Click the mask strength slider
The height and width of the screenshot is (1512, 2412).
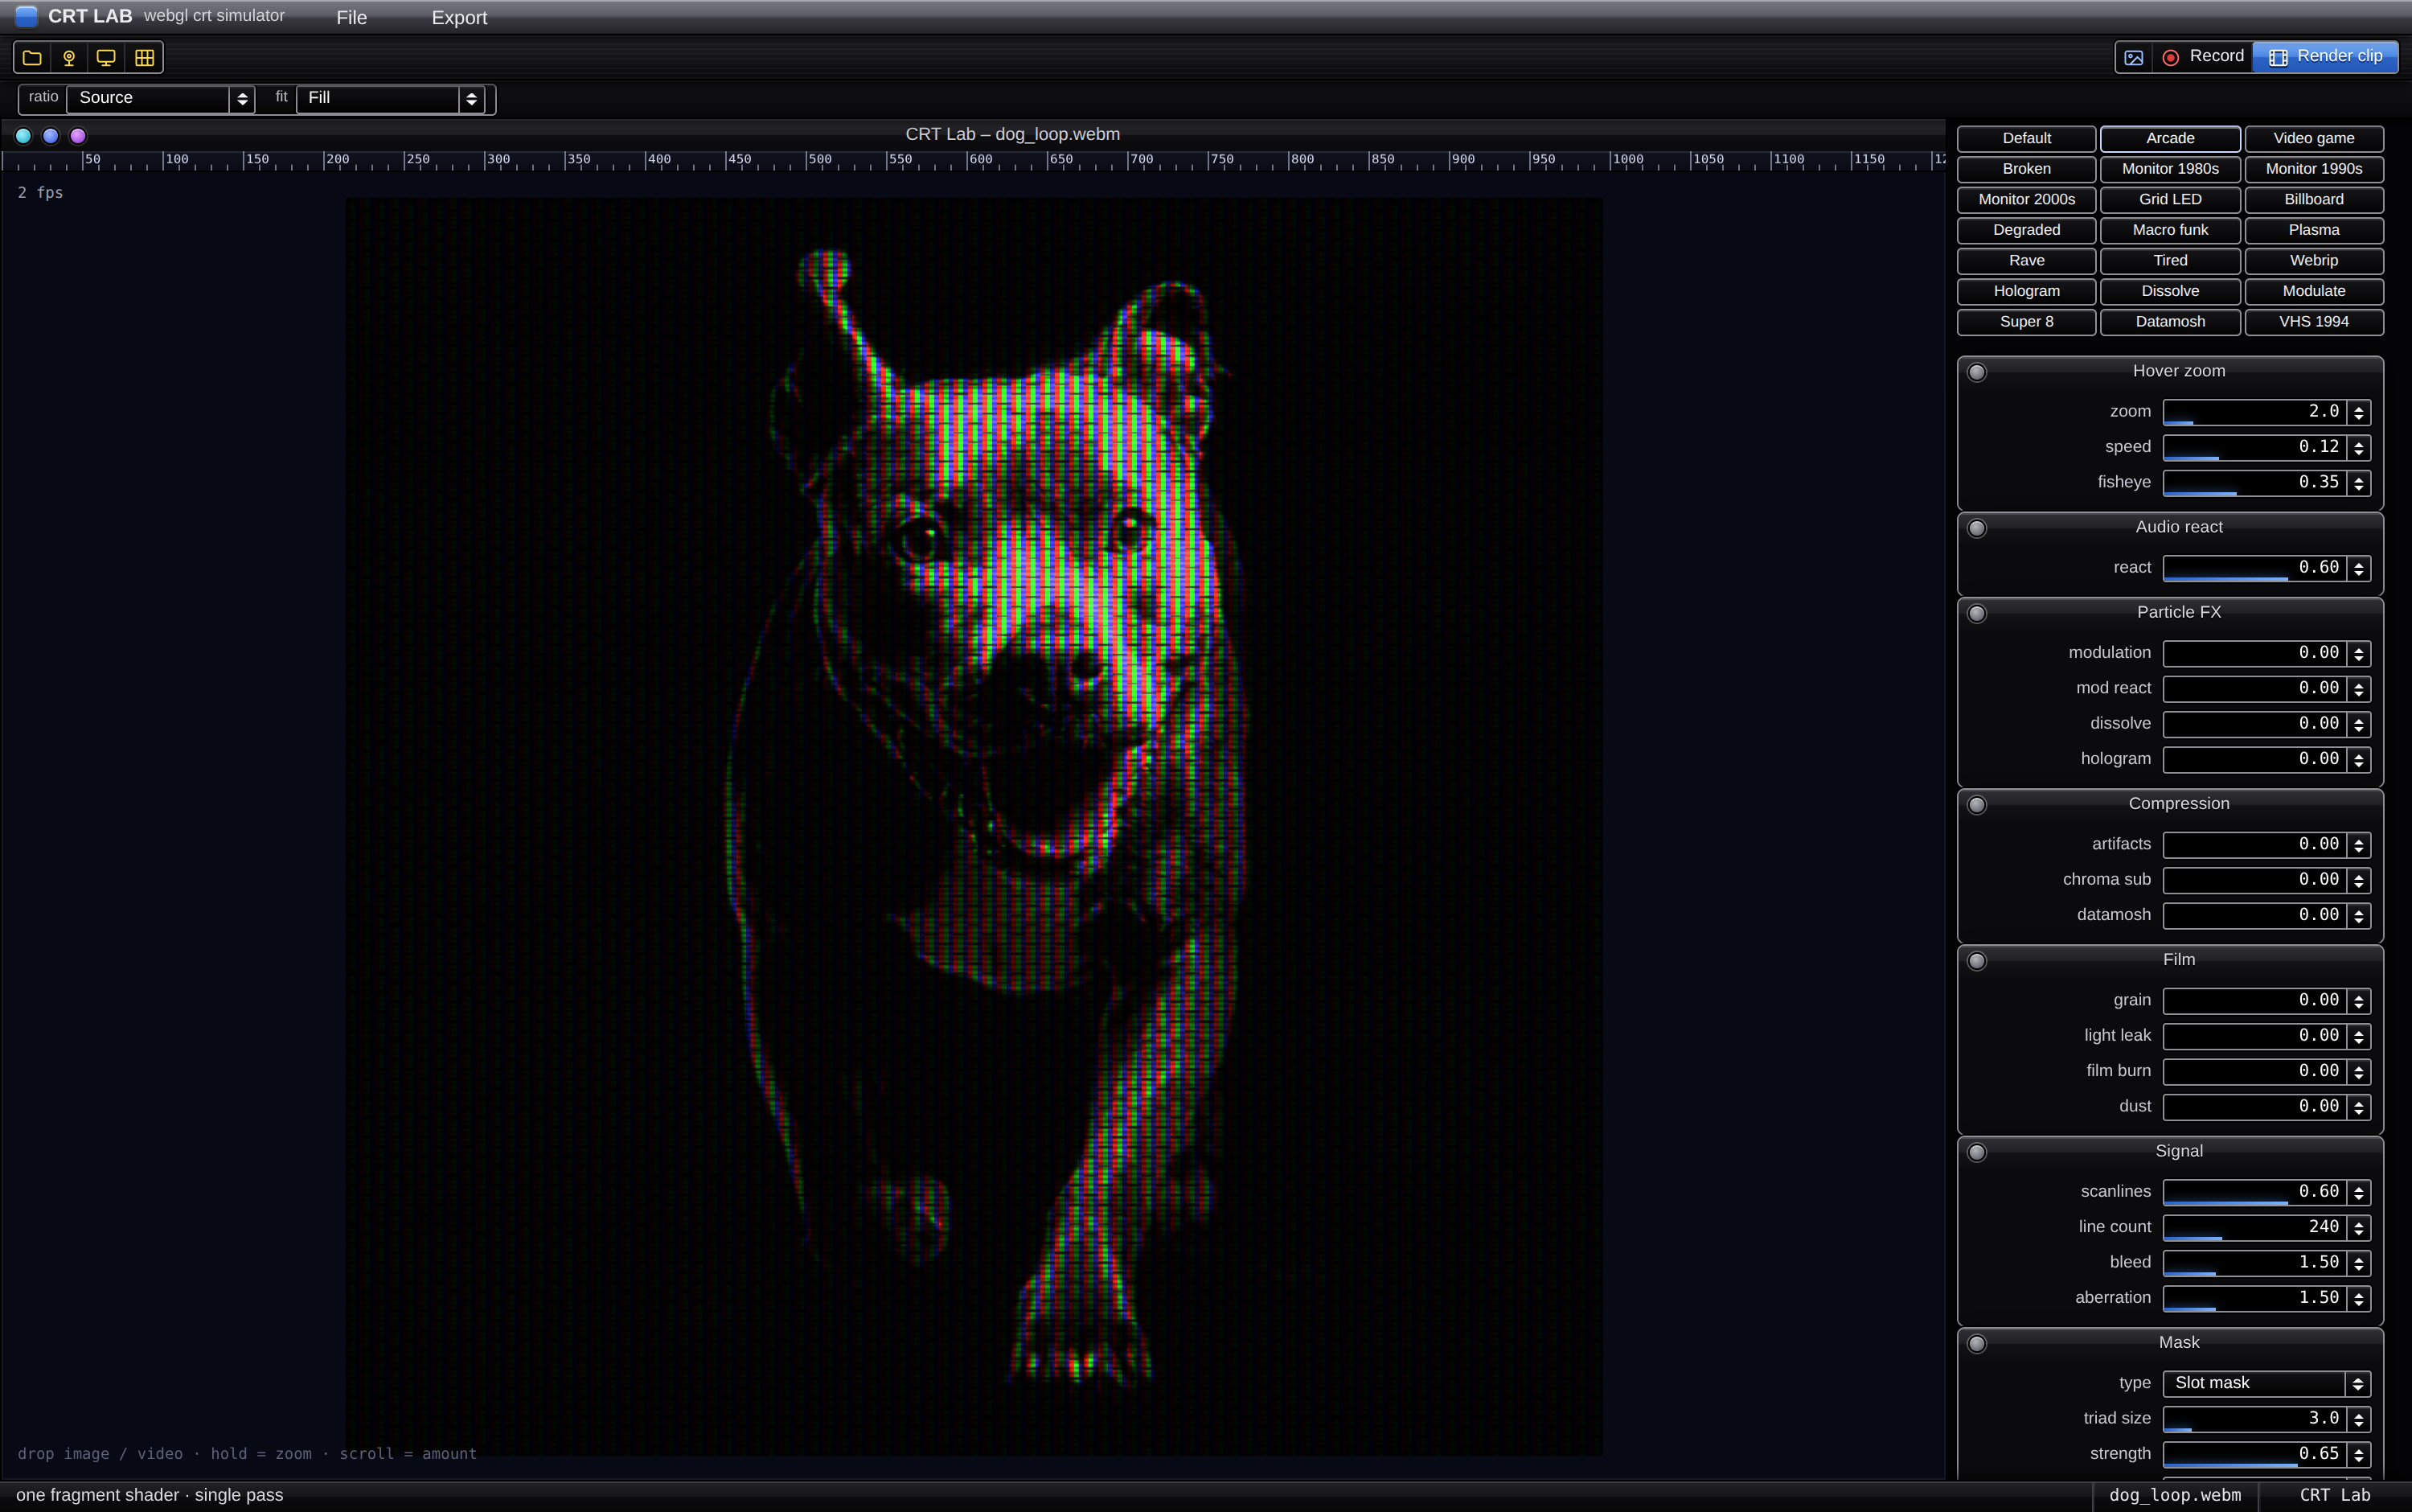(x=2255, y=1454)
